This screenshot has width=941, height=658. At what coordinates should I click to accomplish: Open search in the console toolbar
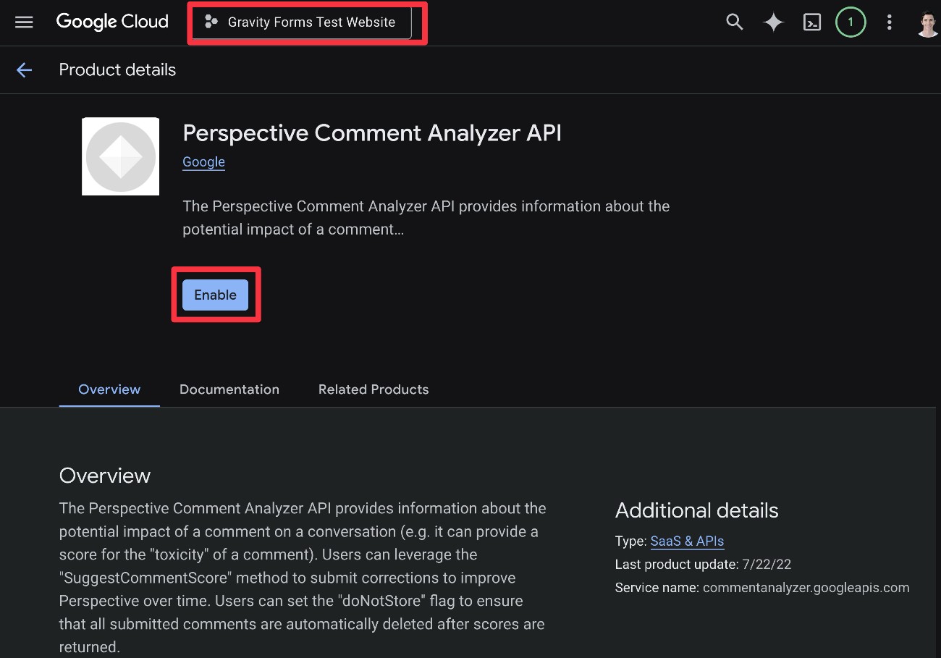coord(734,22)
